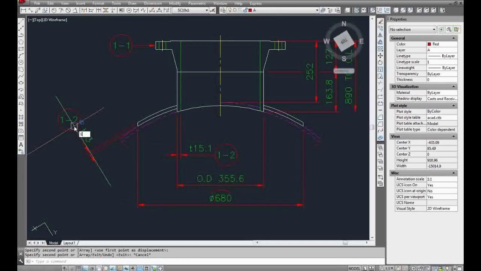Open the SC10x1 dimension style dropdown
481x271 pixels.
pos(207,10)
